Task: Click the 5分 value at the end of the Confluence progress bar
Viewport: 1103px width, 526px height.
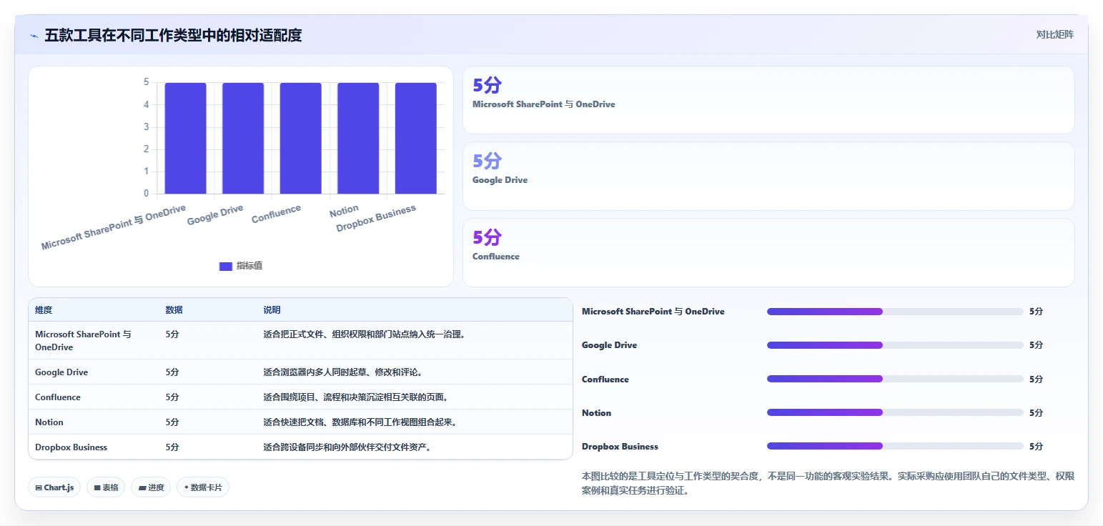Action: pyautogui.click(x=1036, y=379)
